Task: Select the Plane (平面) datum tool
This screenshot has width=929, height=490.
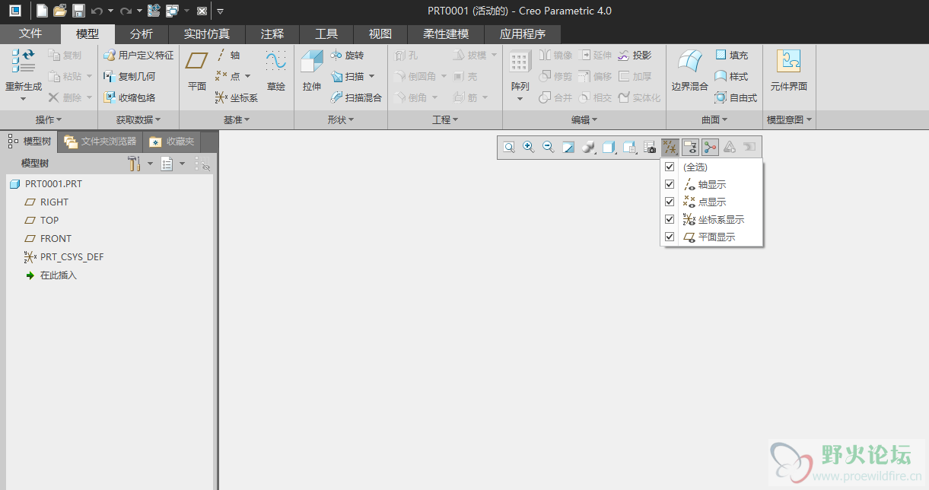Action: click(x=197, y=71)
